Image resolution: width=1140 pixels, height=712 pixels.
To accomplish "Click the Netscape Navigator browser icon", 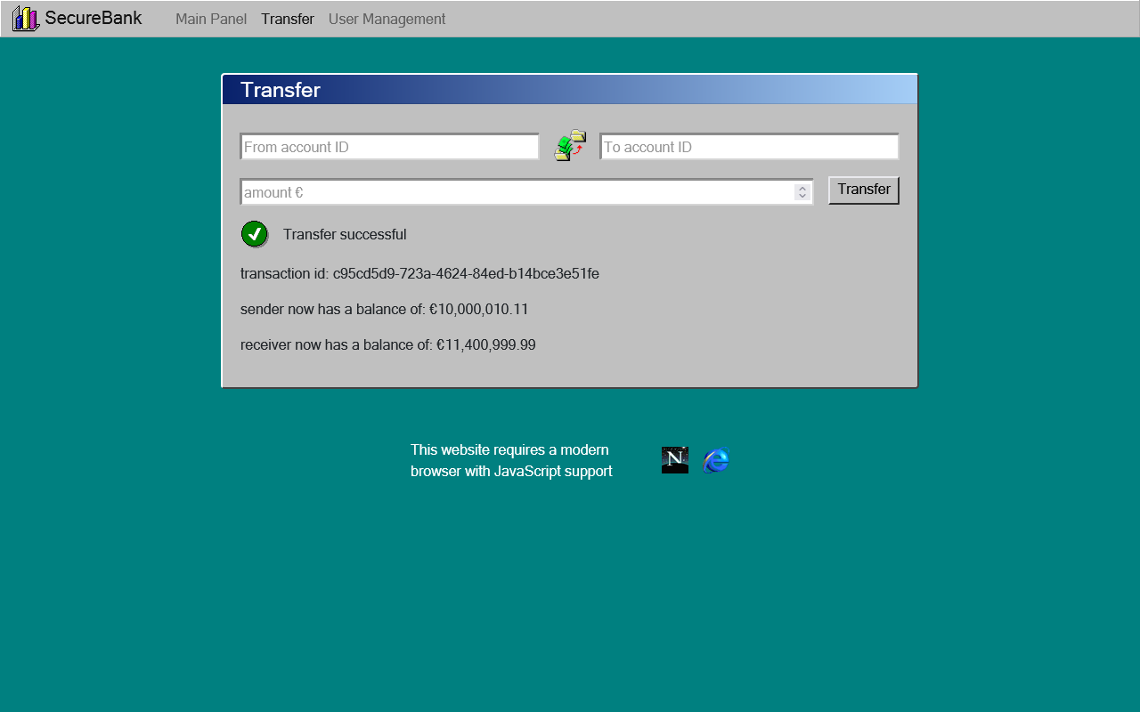I will [675, 460].
